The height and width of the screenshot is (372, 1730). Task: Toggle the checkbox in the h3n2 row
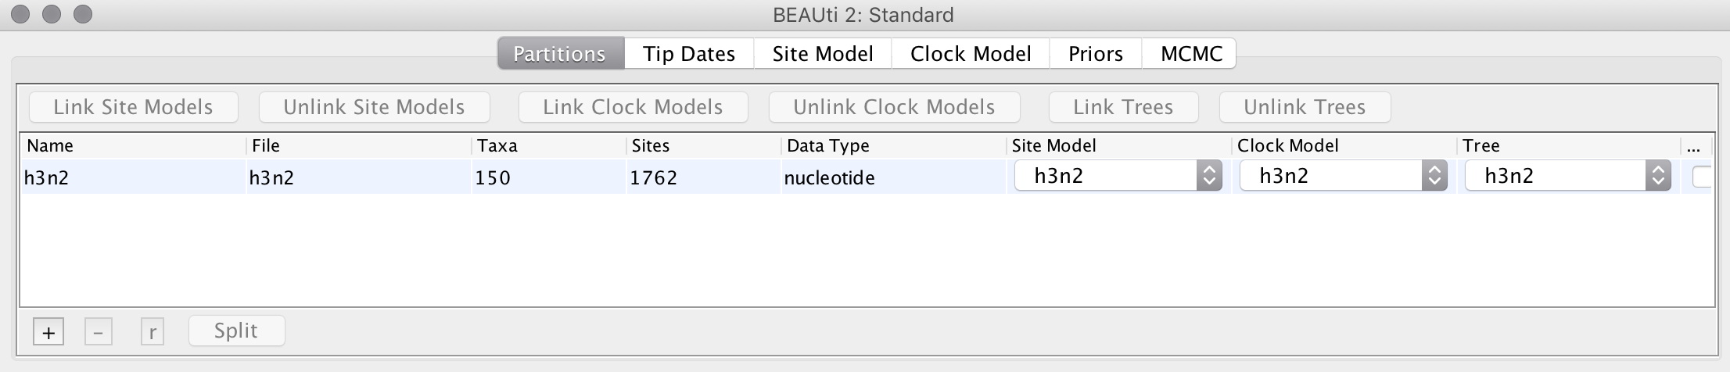tap(1702, 177)
